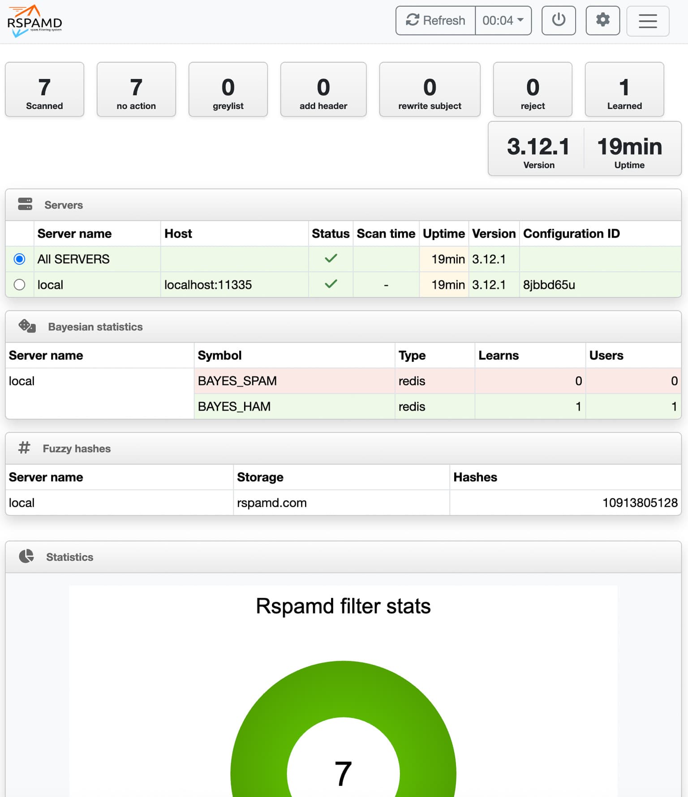The image size is (688, 797).
Task: Click the Fuzzy hashes hash icon
Action: pyautogui.click(x=24, y=447)
